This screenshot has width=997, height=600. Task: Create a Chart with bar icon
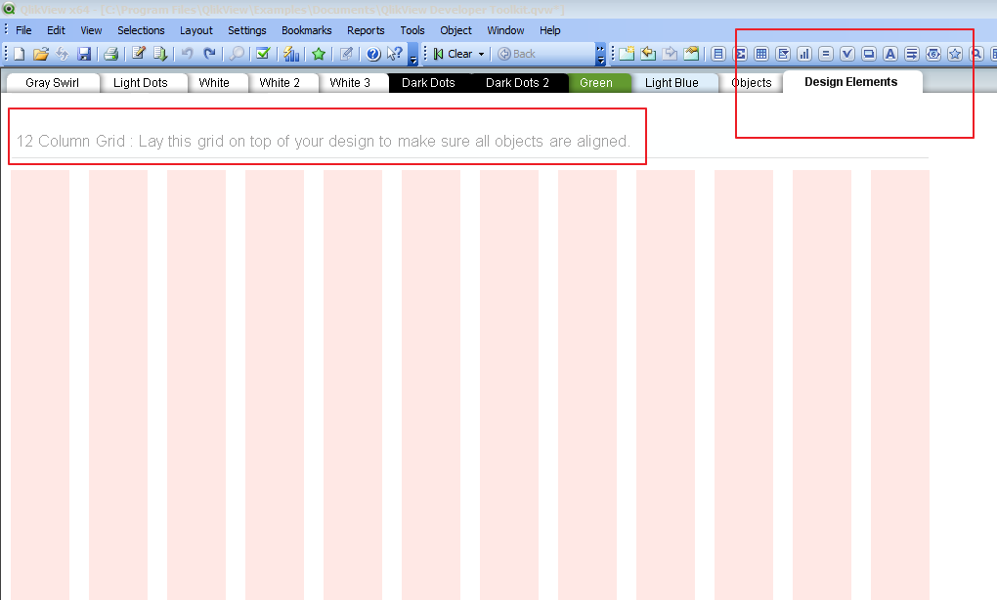tap(804, 54)
